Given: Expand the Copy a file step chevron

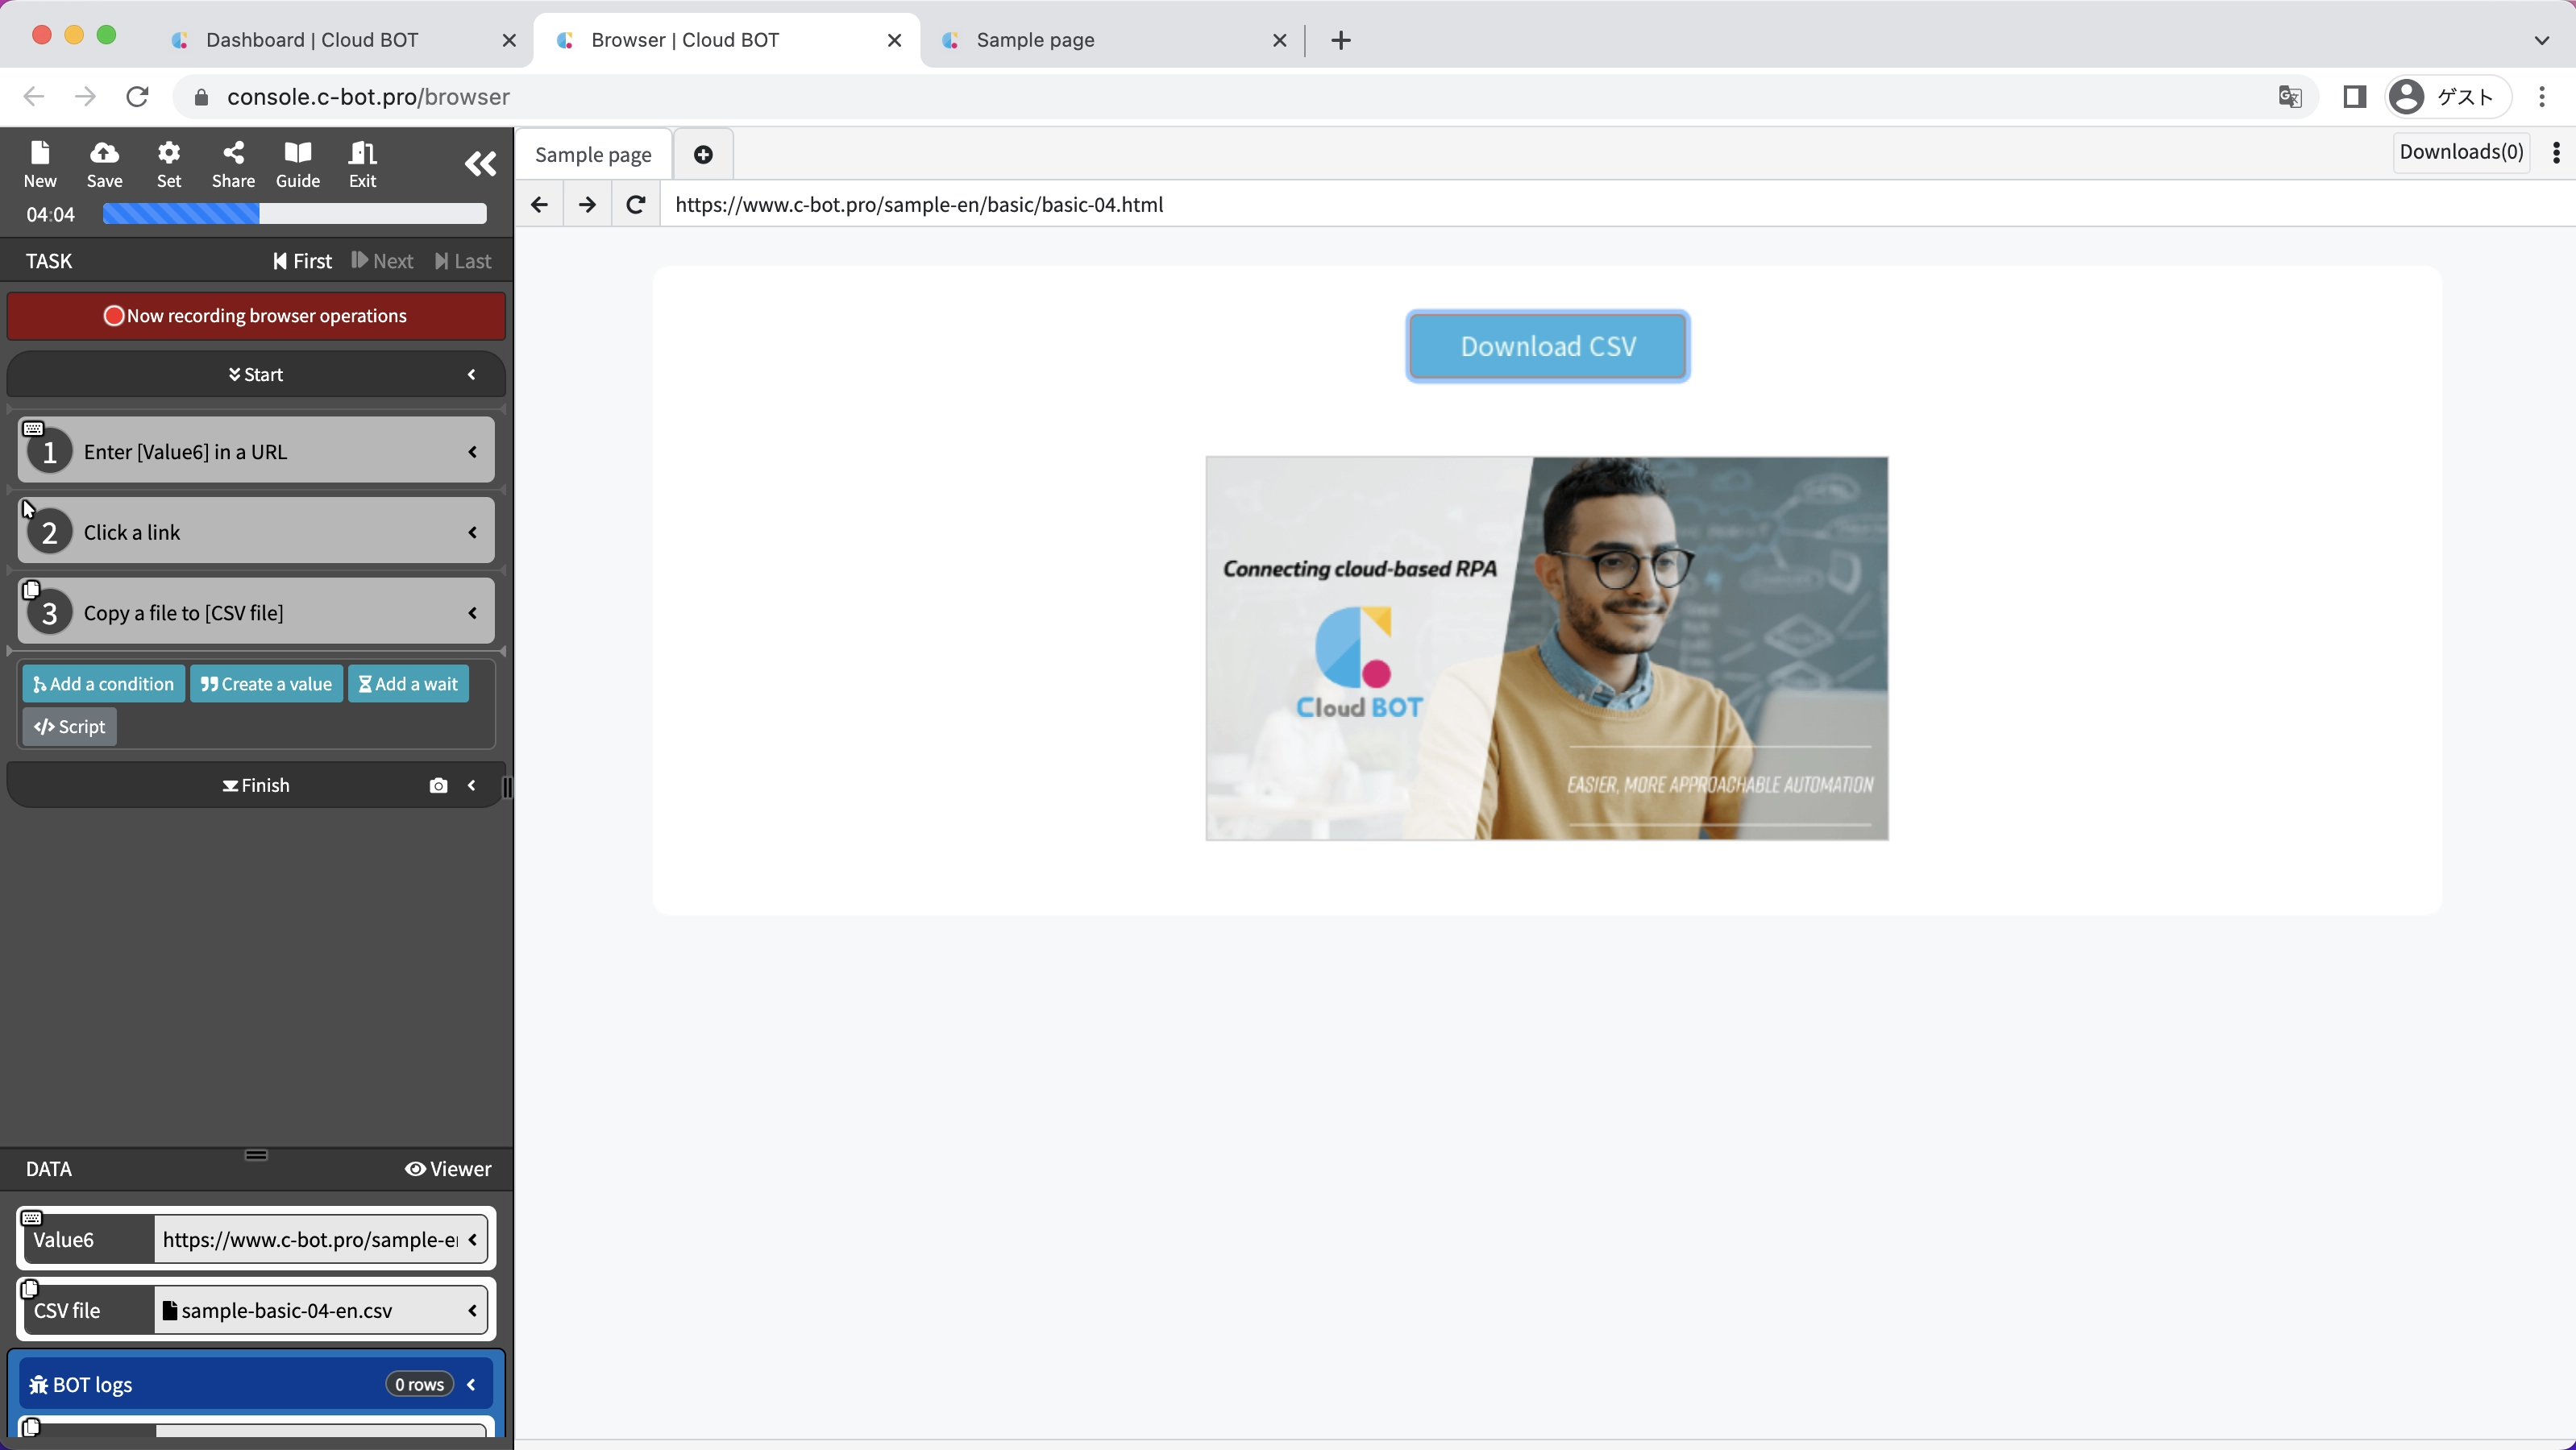Looking at the screenshot, I should 472,612.
